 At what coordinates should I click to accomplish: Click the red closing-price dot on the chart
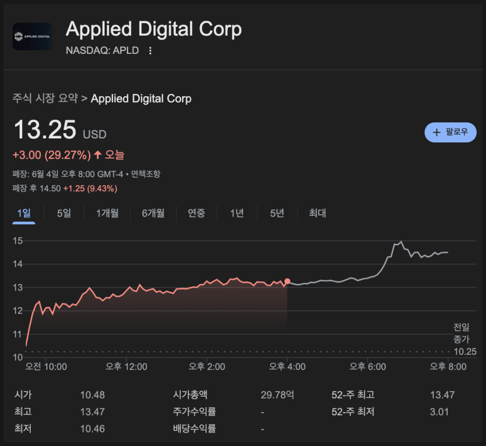(x=287, y=281)
